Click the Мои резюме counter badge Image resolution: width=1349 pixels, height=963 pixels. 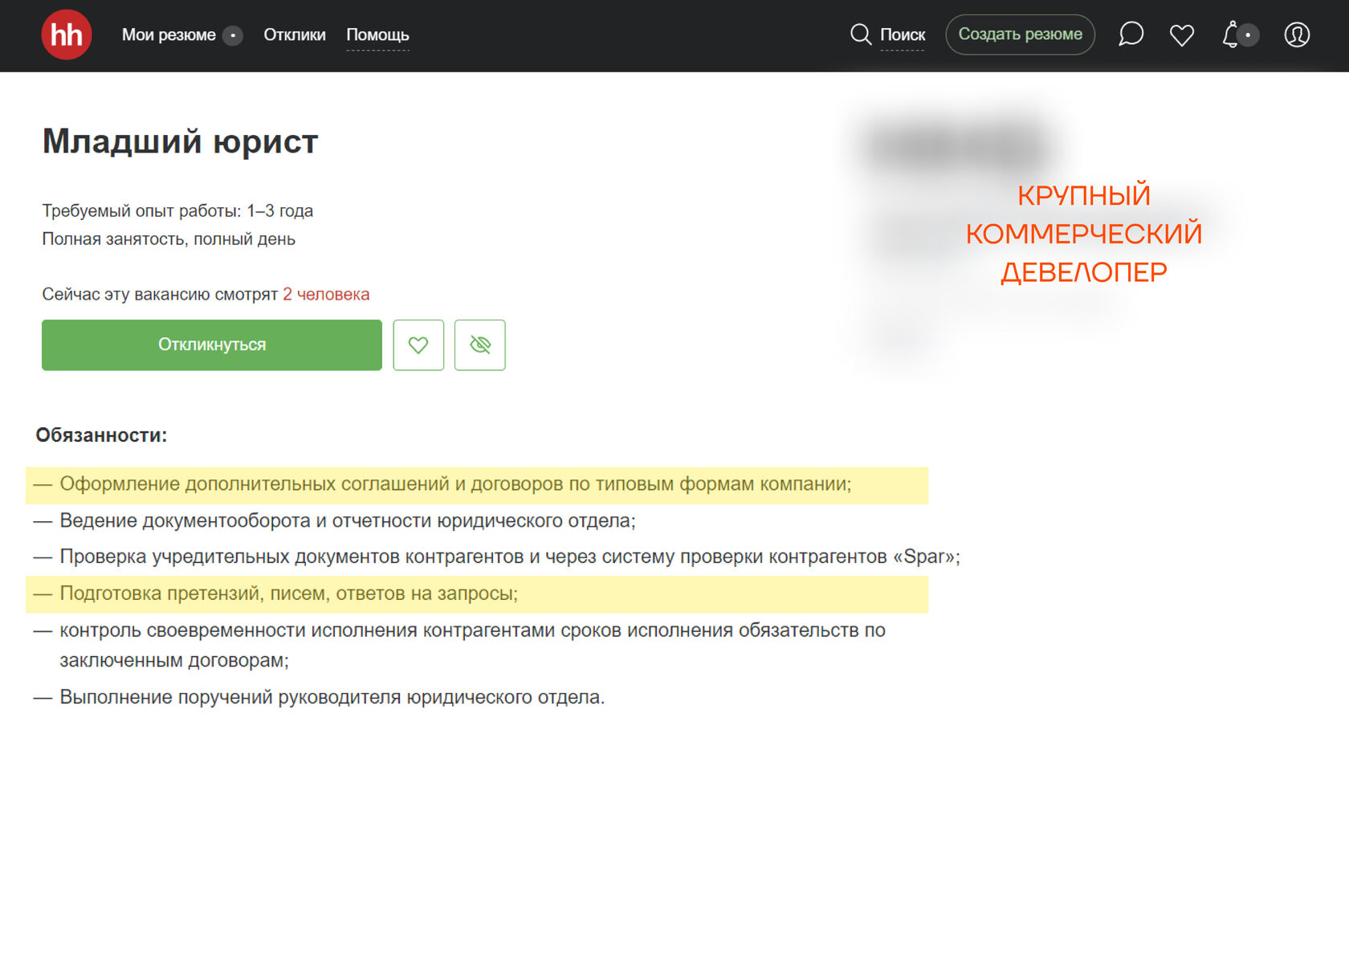[x=233, y=35]
